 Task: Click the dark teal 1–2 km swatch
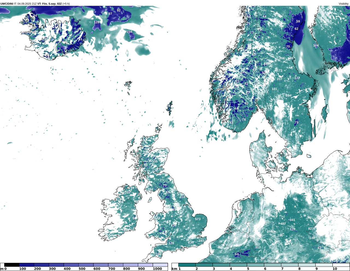[x=187, y=265]
